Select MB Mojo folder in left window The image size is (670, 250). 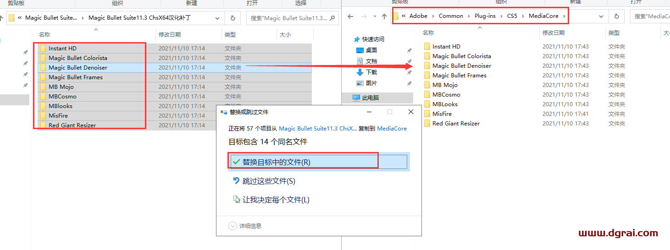pyautogui.click(x=174, y=87)
